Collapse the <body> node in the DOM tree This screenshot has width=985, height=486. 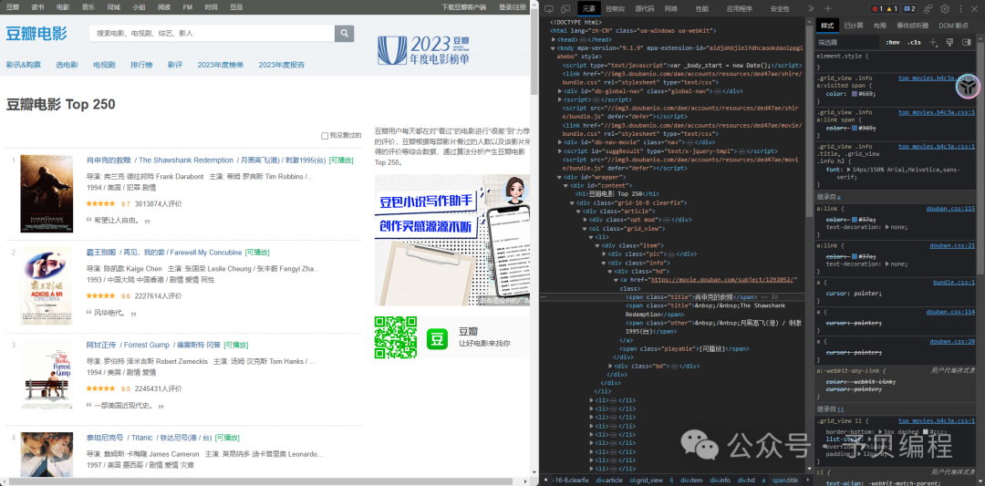click(x=552, y=47)
